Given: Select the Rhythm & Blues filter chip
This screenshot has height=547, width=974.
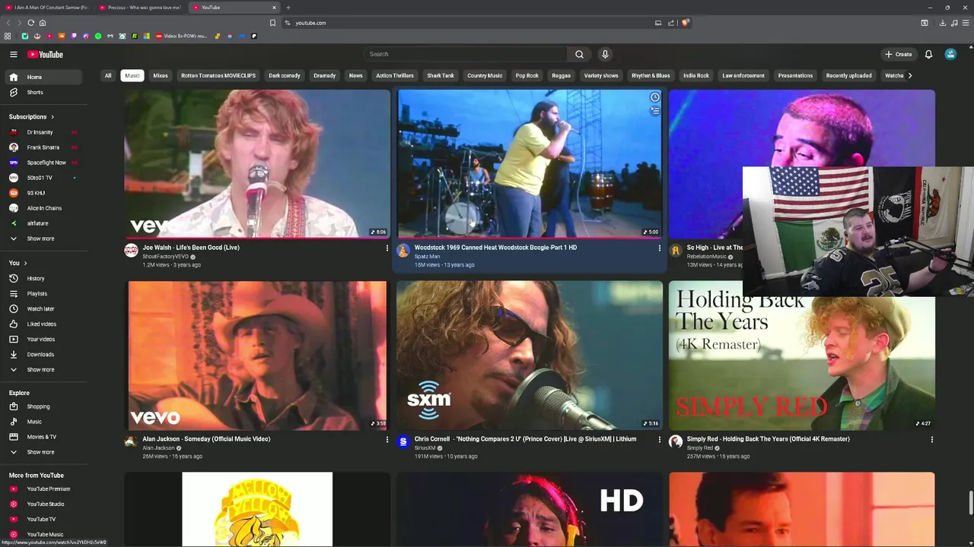Looking at the screenshot, I should pyautogui.click(x=651, y=75).
